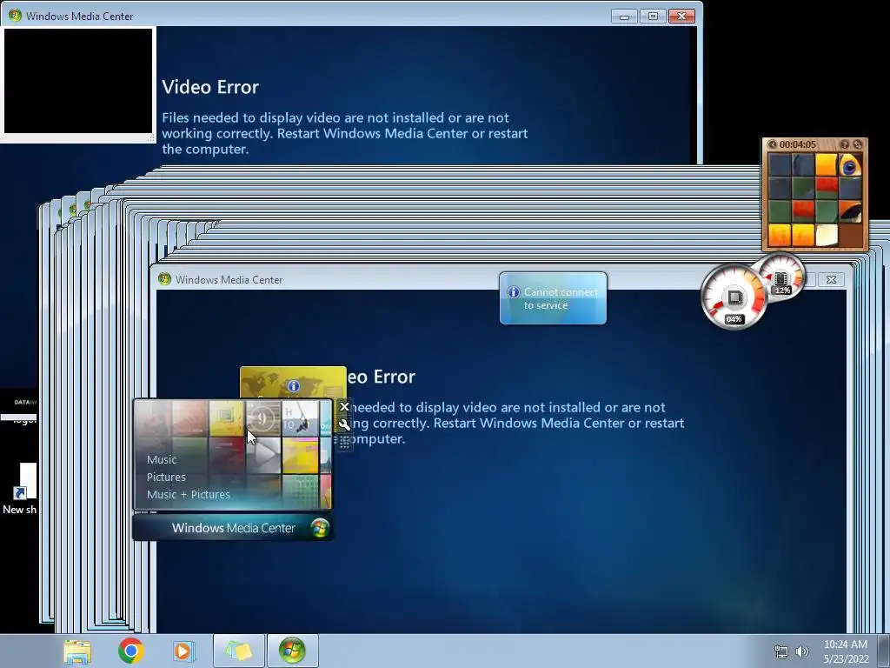Open File Explorer from the taskbar
The image size is (890, 668).
[x=77, y=651]
